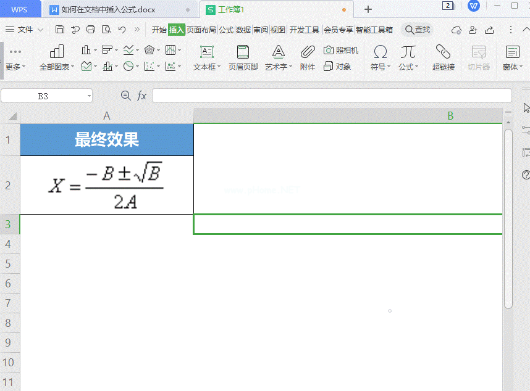Insert a pie chart icon
This screenshot has height=391, width=530.
pos(128,66)
